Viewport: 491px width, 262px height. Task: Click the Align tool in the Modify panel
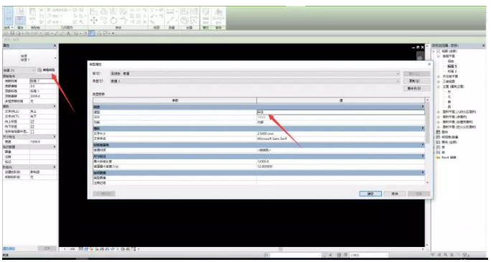93,11
